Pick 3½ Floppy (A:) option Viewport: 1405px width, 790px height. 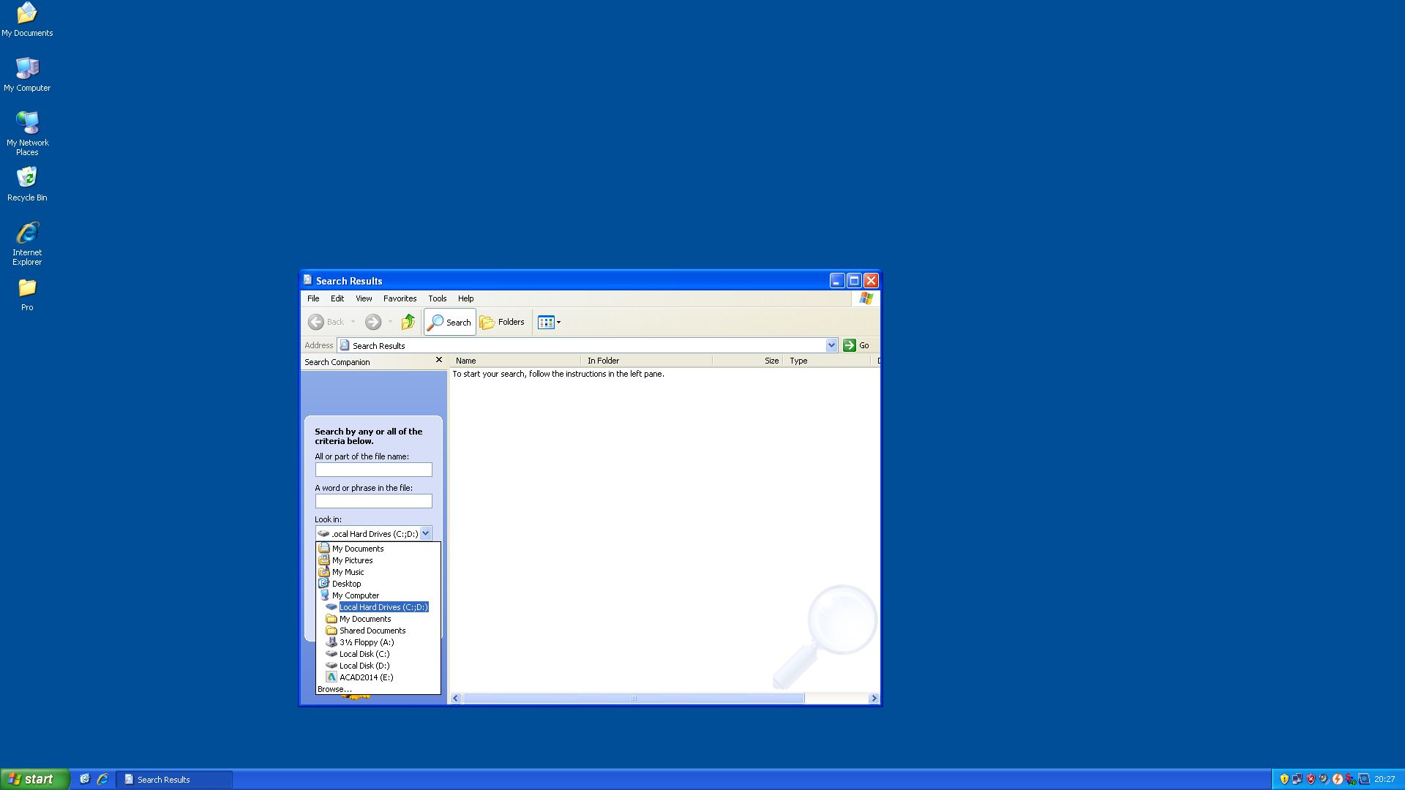tap(366, 642)
